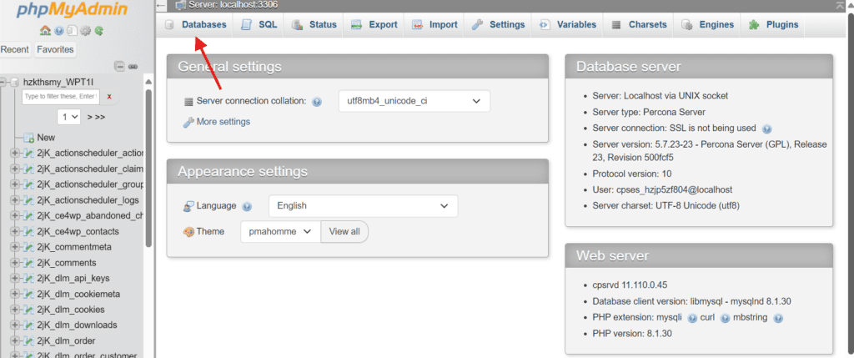This screenshot has height=358, width=854.
Task: Open the Settings tab
Action: tap(498, 24)
